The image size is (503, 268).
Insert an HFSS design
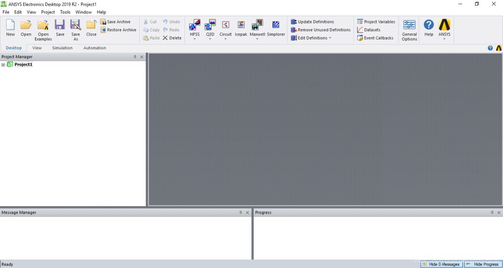pyautogui.click(x=195, y=27)
